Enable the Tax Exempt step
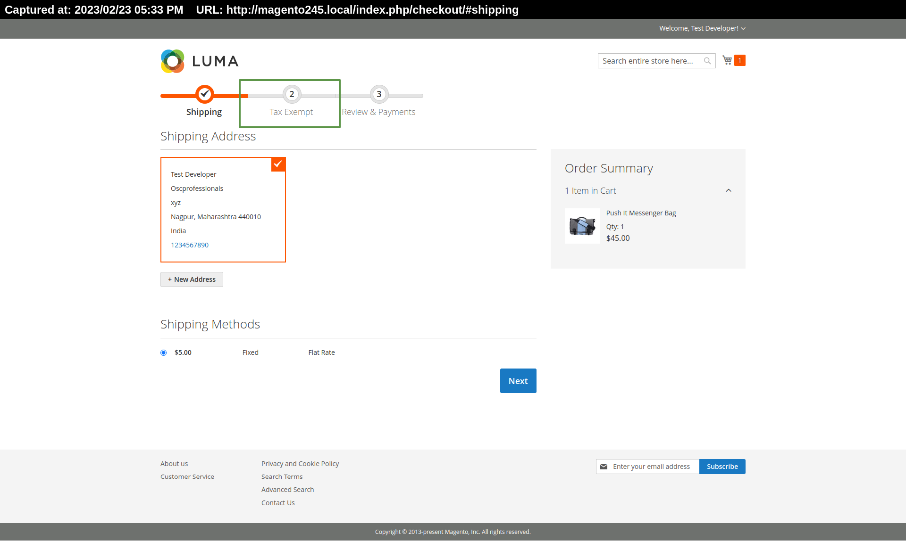Viewport: 906px width, 541px height. [291, 94]
